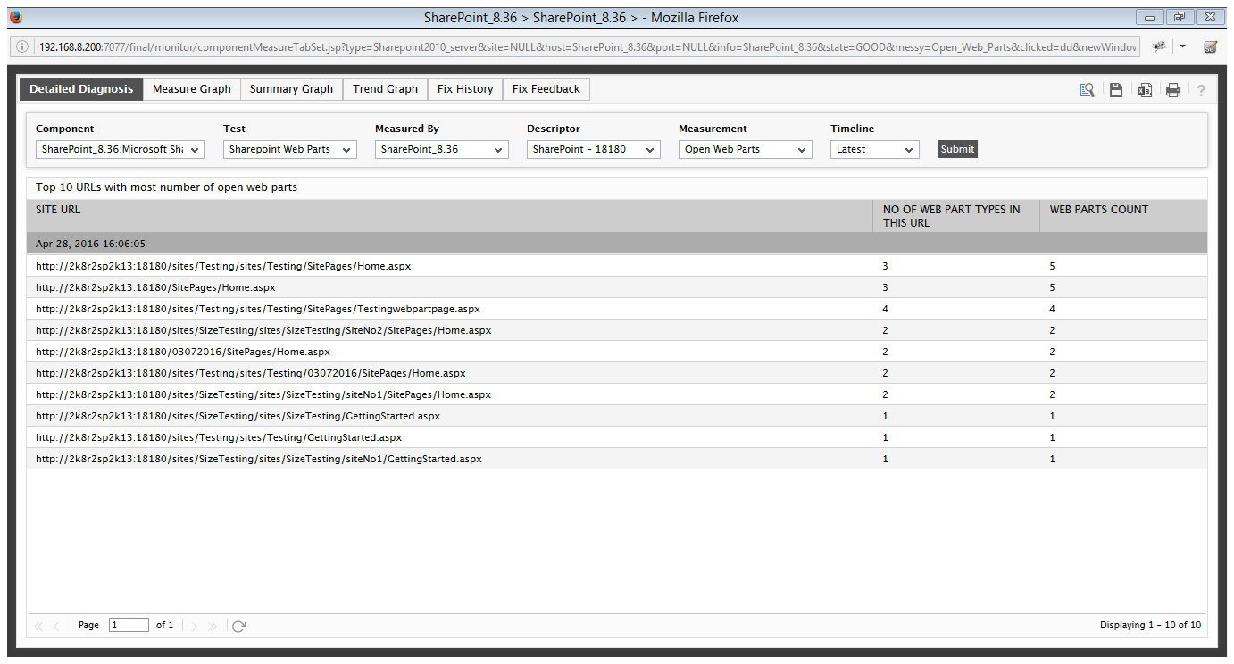The width and height of the screenshot is (1234, 664).
Task: Open the Fix Feedback tab
Action: pyautogui.click(x=546, y=89)
